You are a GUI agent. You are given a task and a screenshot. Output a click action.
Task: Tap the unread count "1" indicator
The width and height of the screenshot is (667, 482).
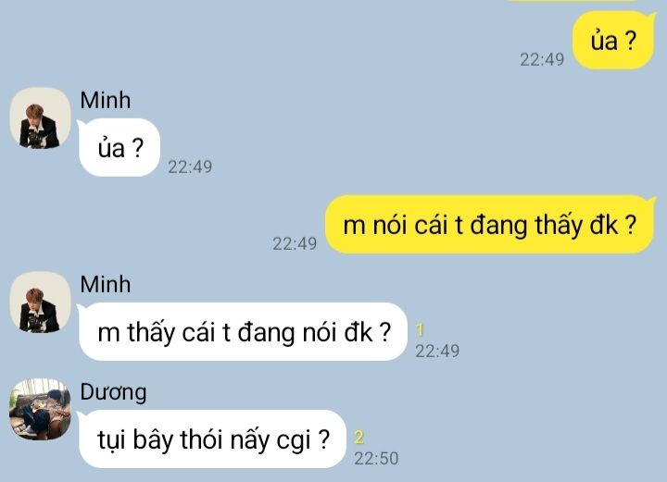pyautogui.click(x=420, y=330)
